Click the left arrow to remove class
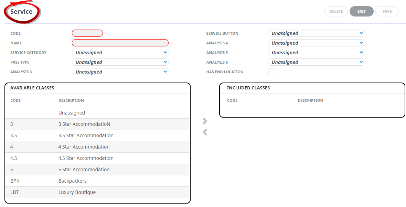 point(205,132)
